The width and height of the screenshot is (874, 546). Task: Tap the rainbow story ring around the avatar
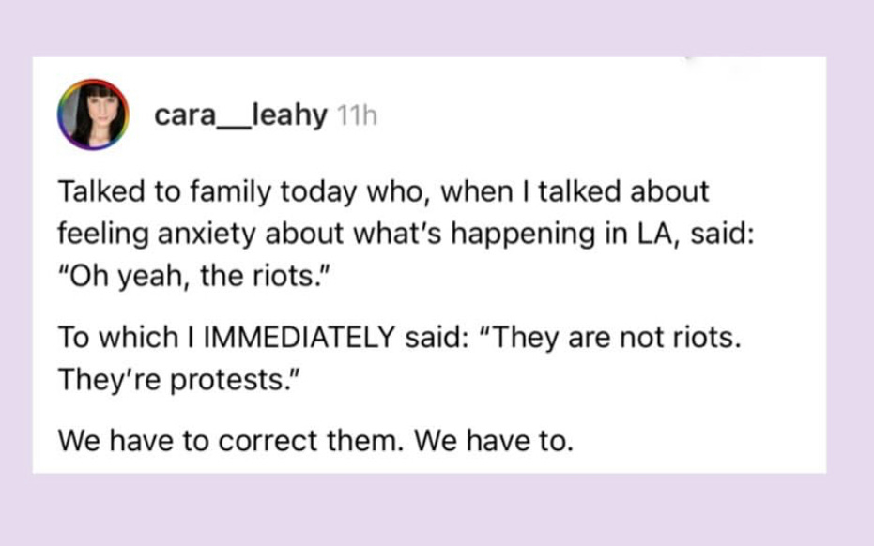pos(93,114)
